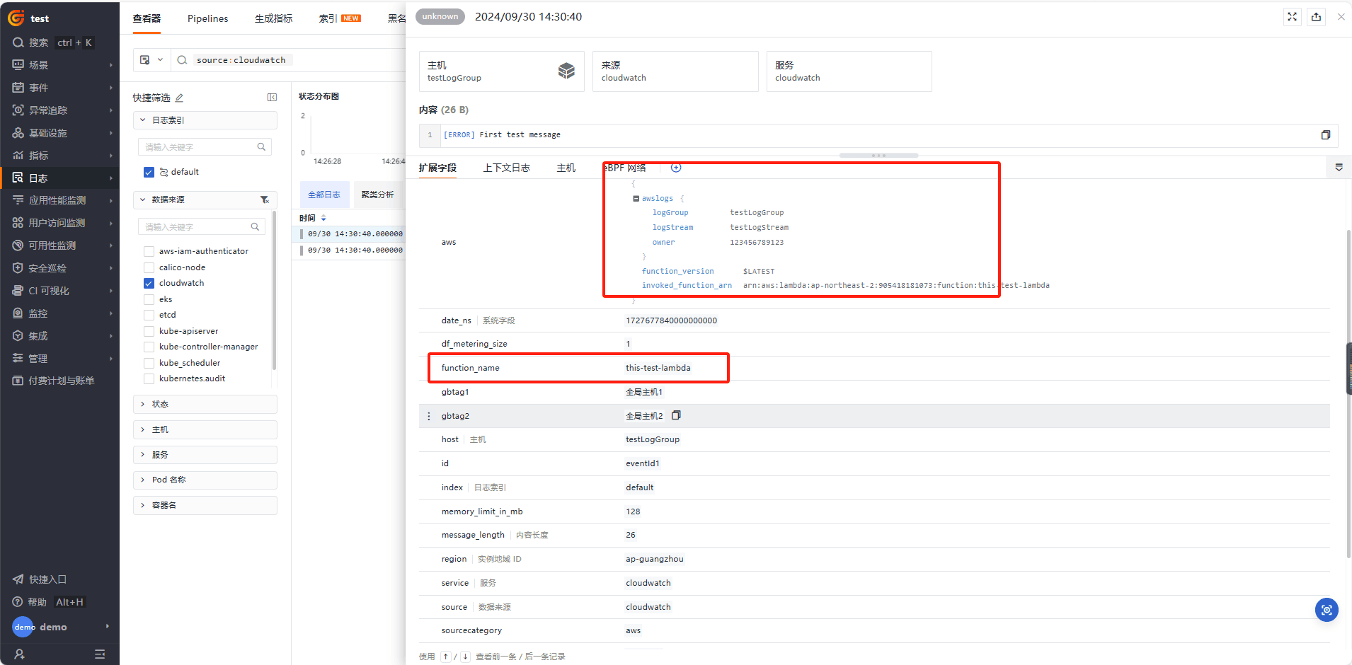Switch to the Pipelines tab
1352x665 pixels.
[207, 18]
